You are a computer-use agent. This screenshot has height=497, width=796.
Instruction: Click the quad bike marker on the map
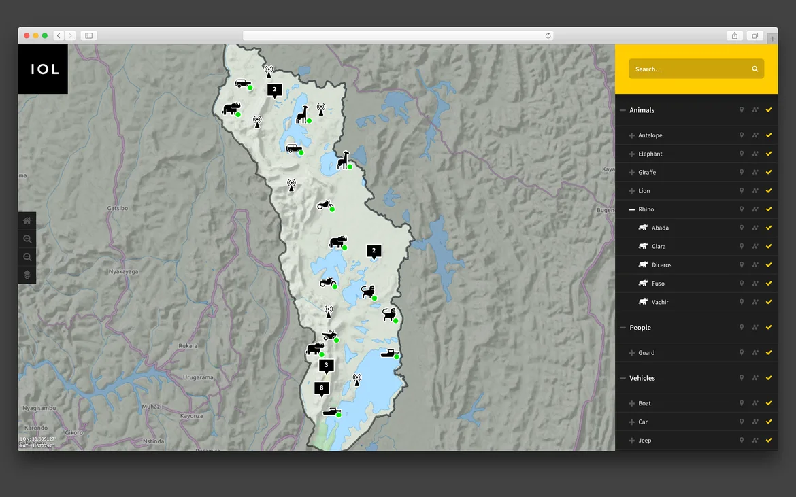[330, 336]
